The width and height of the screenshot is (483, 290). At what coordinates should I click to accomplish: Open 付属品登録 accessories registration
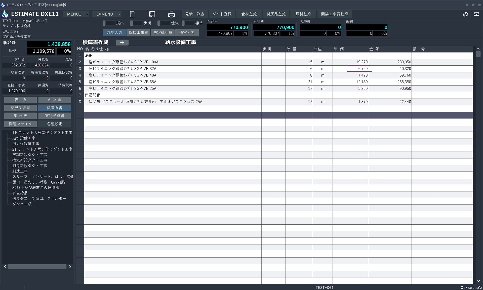coord(276,14)
